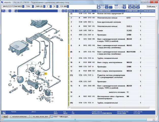The image size is (159, 122).
Task: Click the four-arrow move illustration icon
Action: (x=66, y=11)
